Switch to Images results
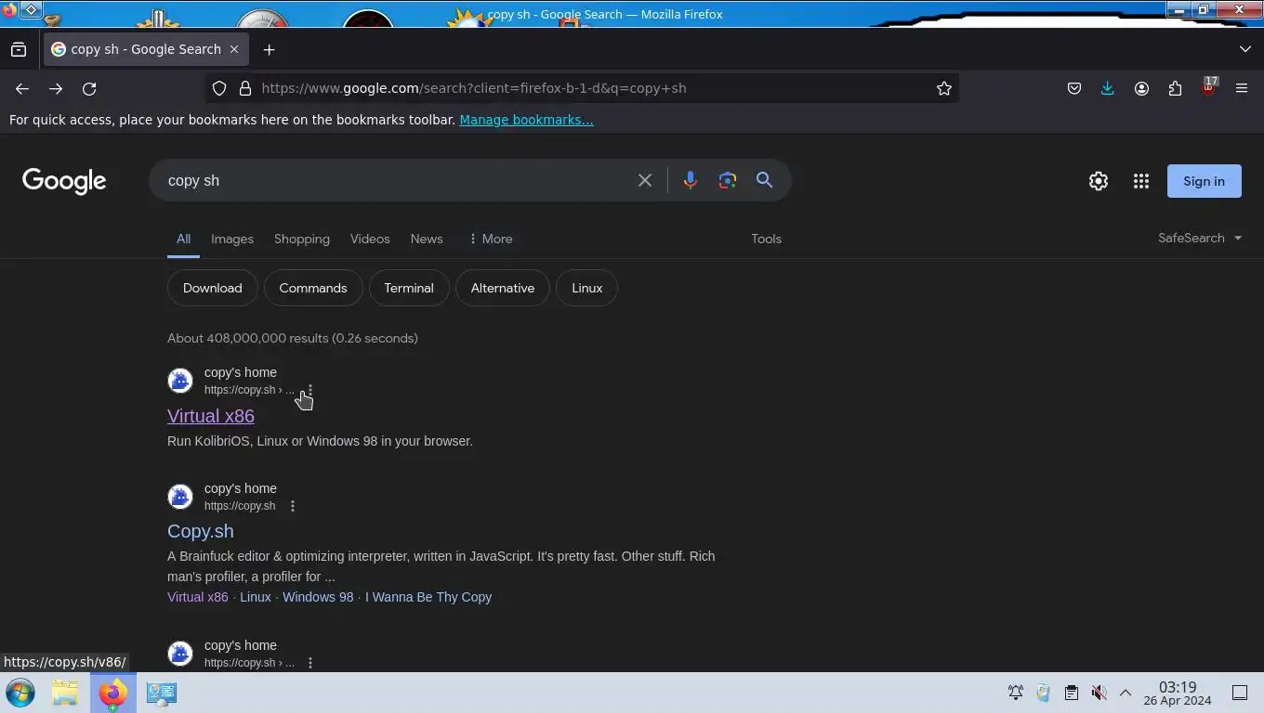The image size is (1264, 713). pos(232,239)
